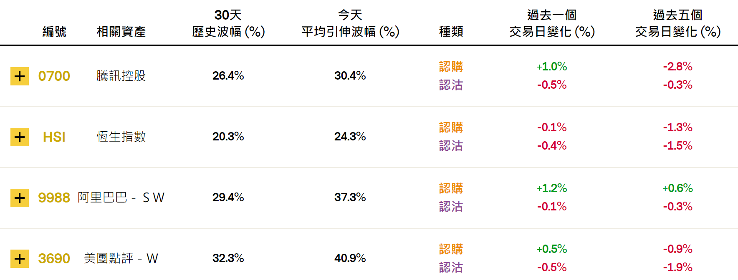Sort by 30天歷史波幅 column header
The image size is (738, 280).
click(x=228, y=23)
